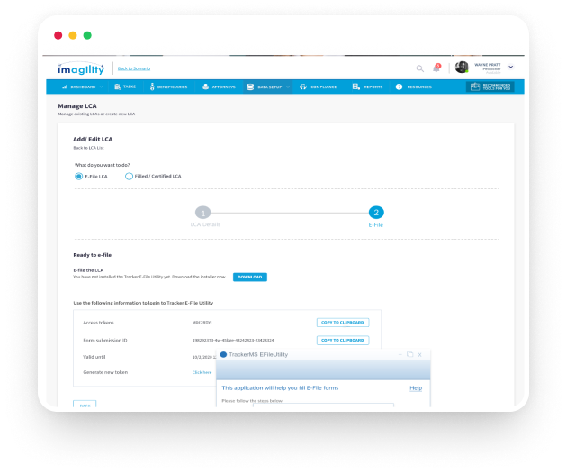Image resolution: width=567 pixels, height=474 pixels.
Task: Select the E-File LCA radio option
Action: 78,177
